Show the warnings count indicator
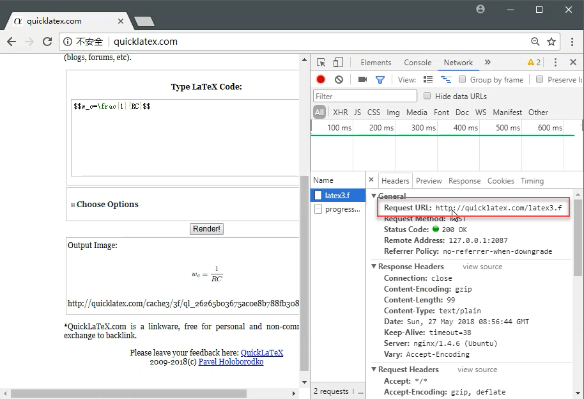 534,62
